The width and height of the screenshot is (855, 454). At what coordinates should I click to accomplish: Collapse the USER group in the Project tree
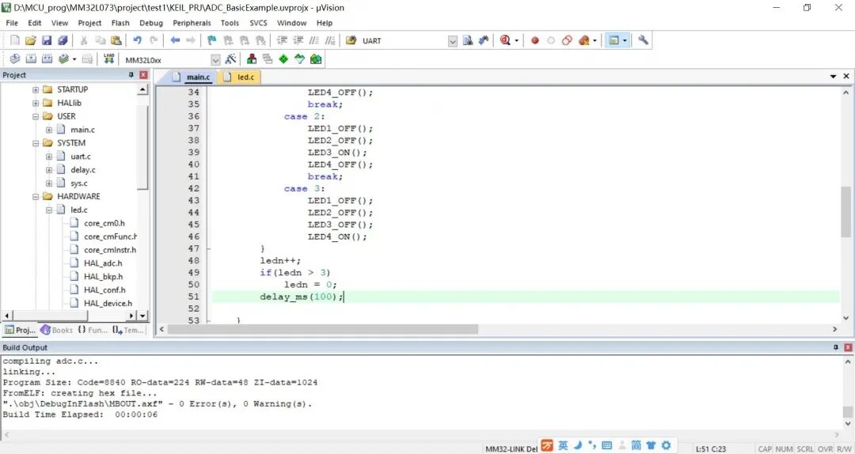click(x=36, y=116)
